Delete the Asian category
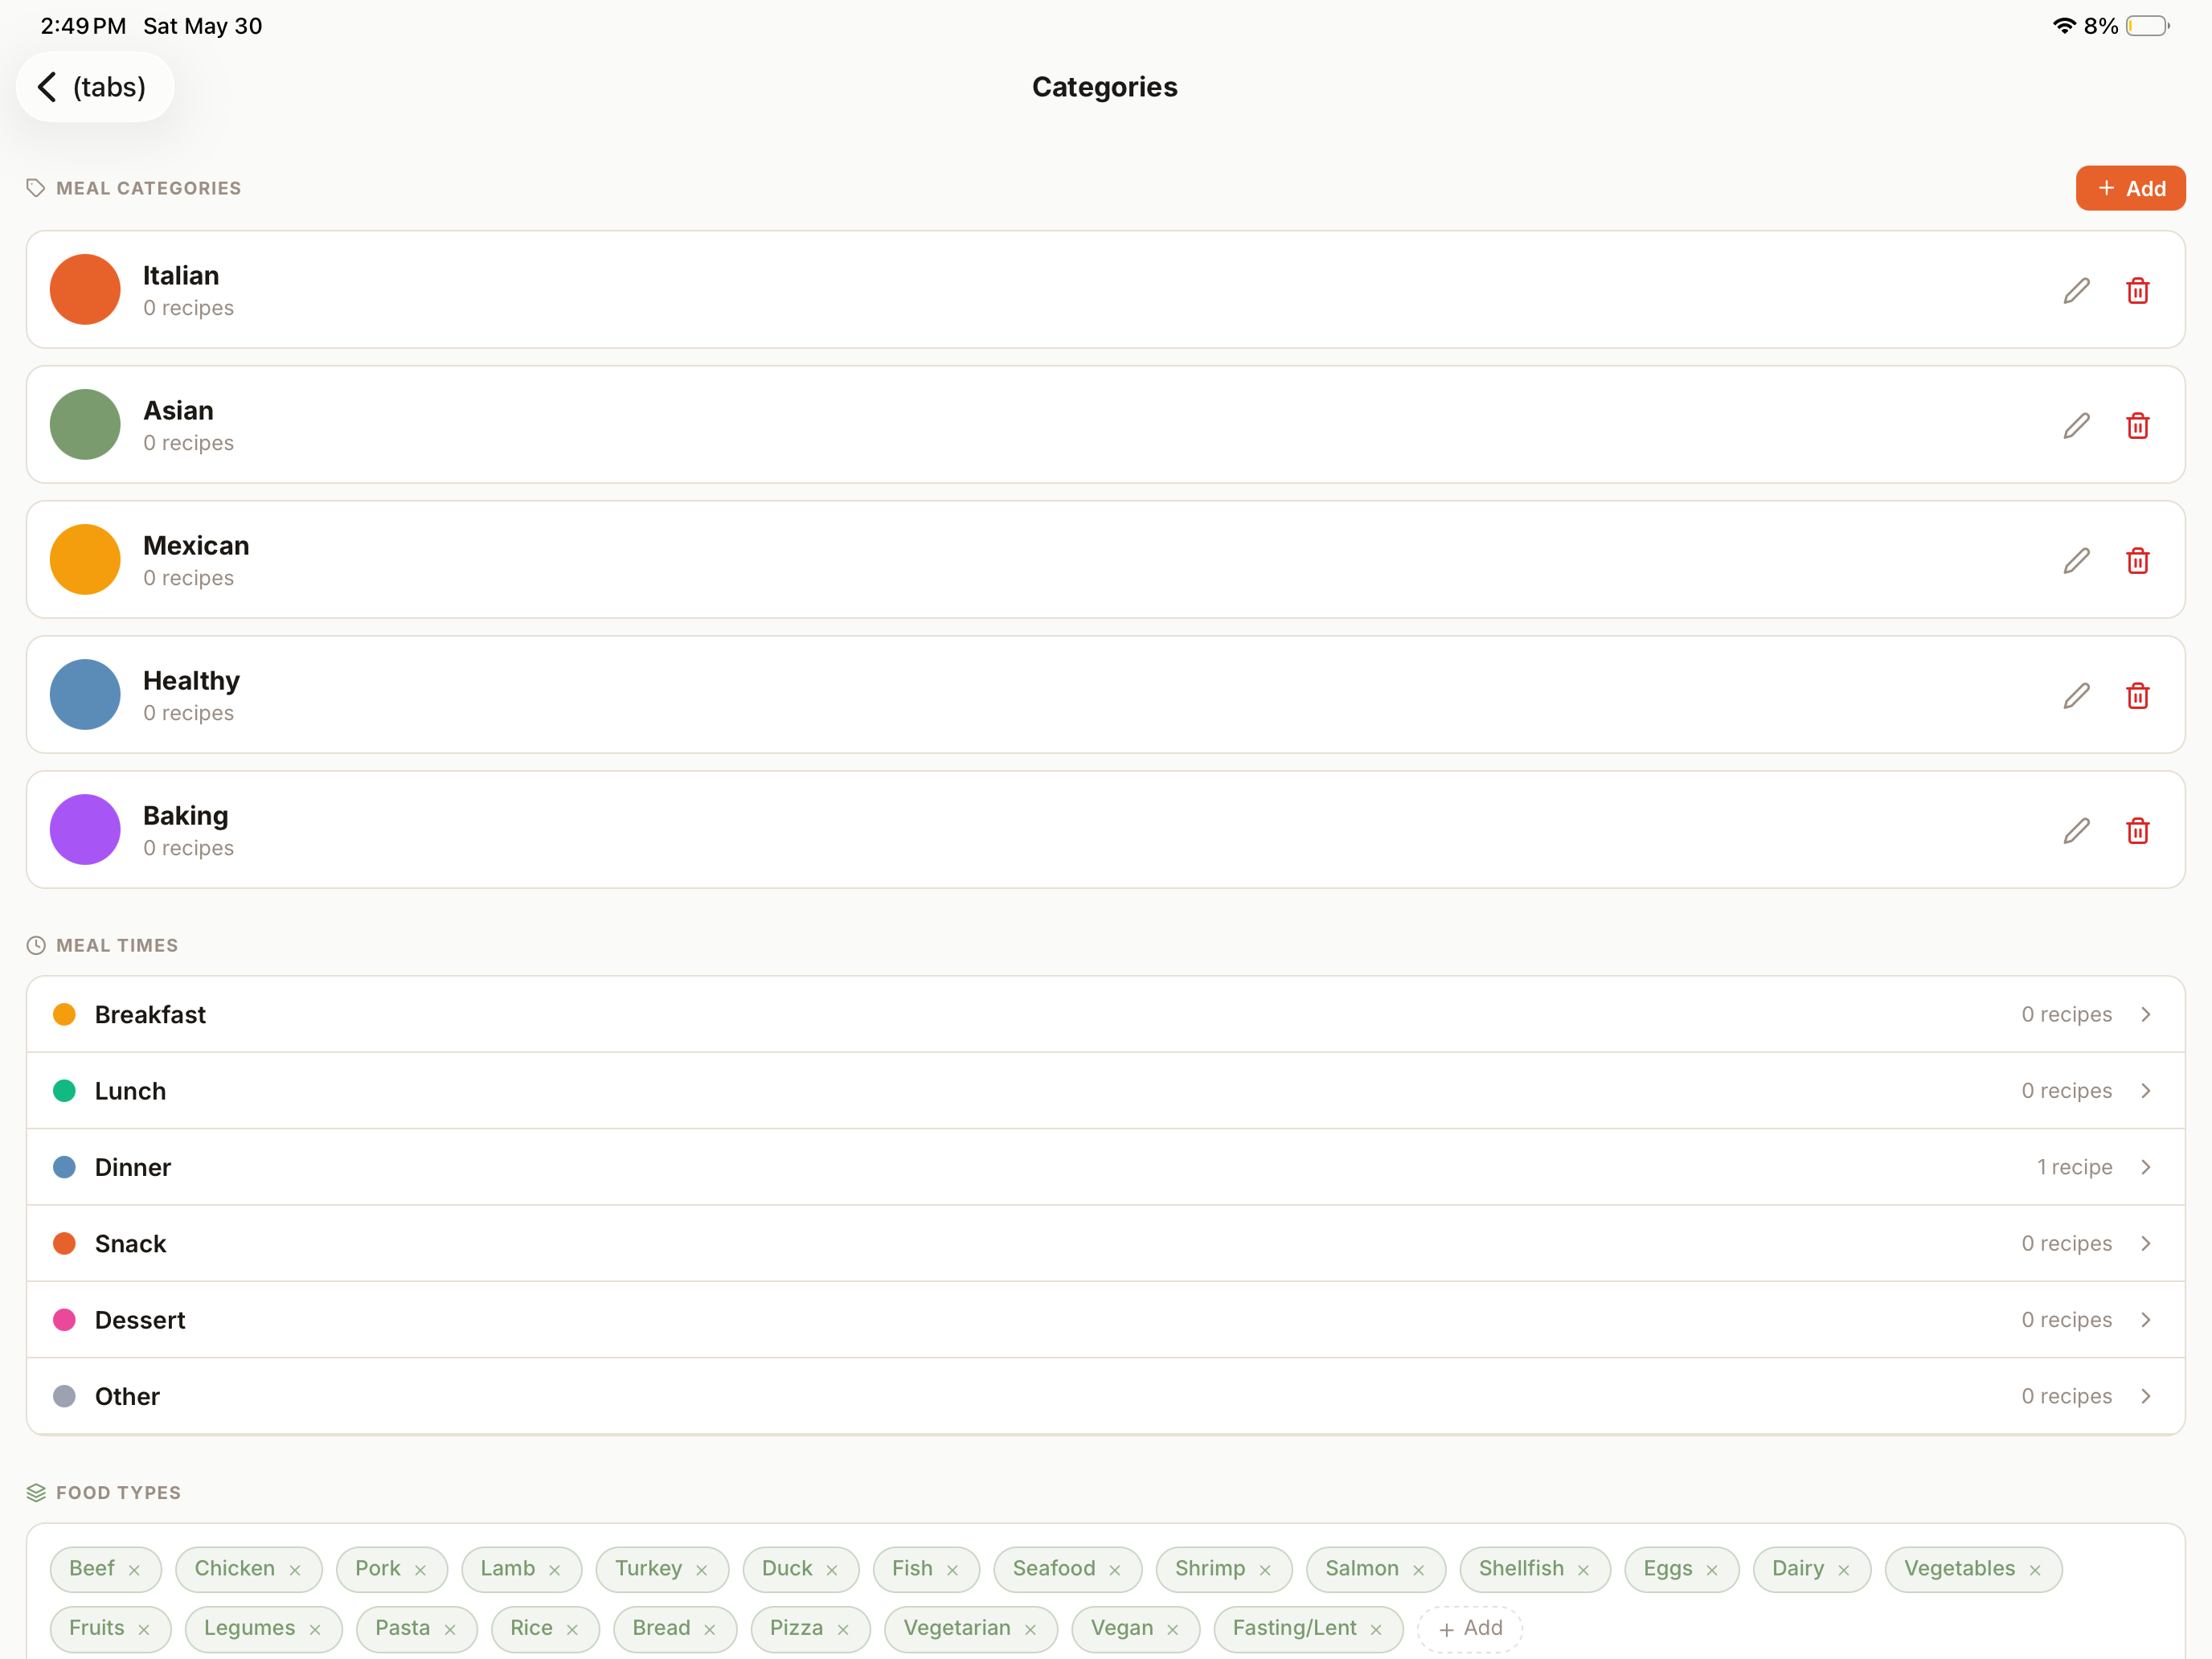The image size is (2212, 1659). (2137, 426)
